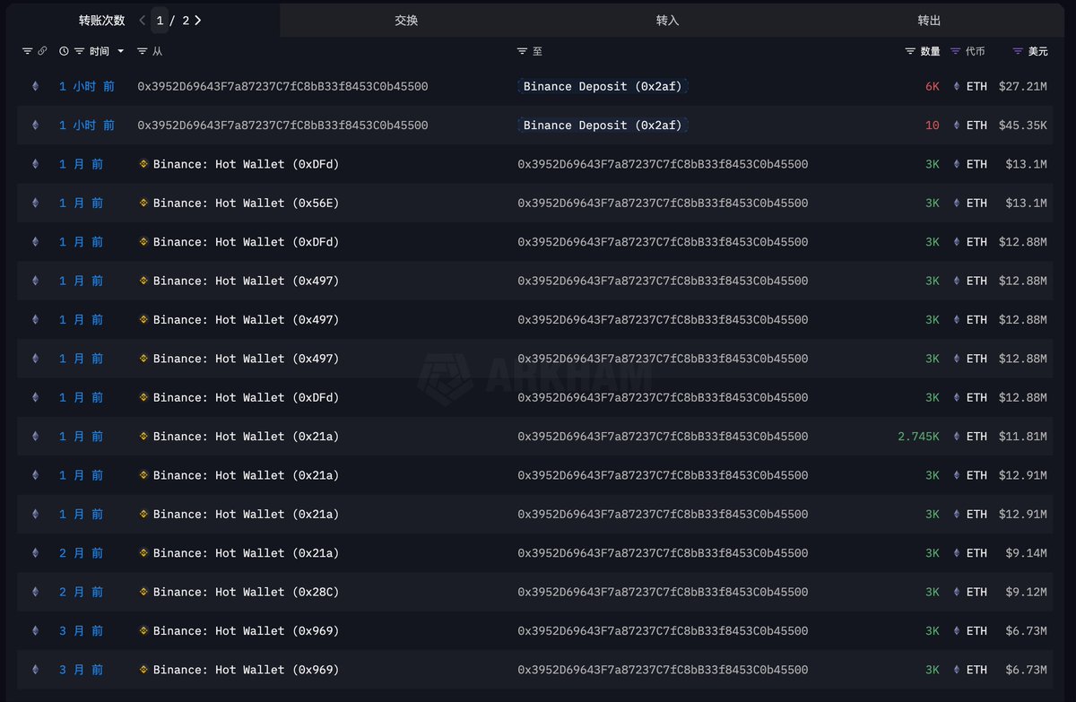This screenshot has width=1076, height=702.
Task: Click the ETH token icon in the $45.35K row
Action: (956, 126)
